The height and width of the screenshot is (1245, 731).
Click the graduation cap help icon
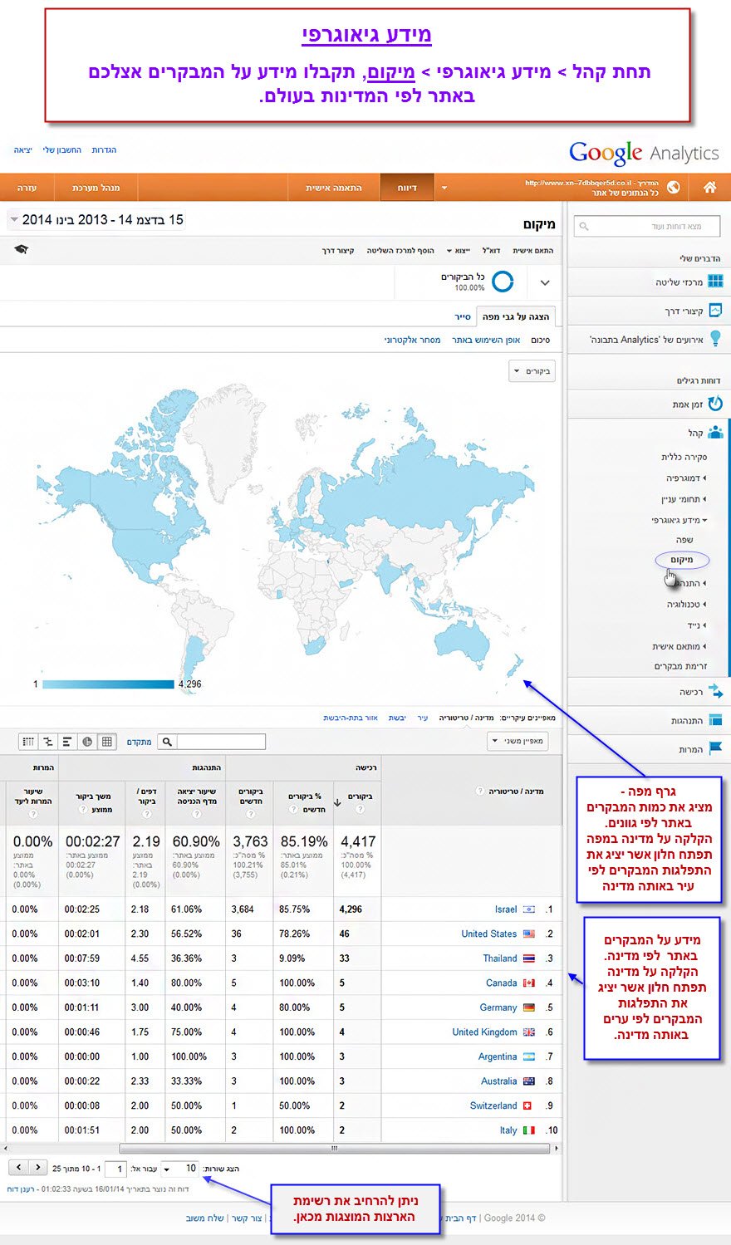pyautogui.click(x=22, y=249)
